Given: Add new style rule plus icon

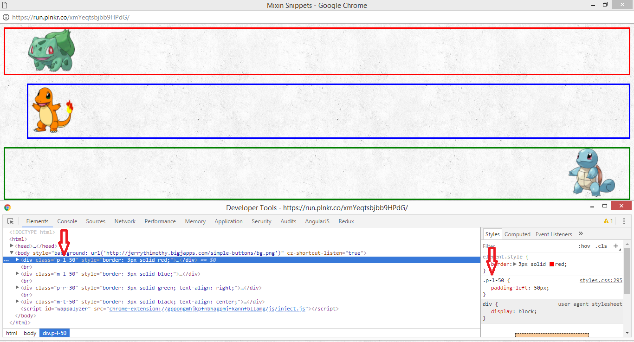Looking at the screenshot, I should coord(616,246).
